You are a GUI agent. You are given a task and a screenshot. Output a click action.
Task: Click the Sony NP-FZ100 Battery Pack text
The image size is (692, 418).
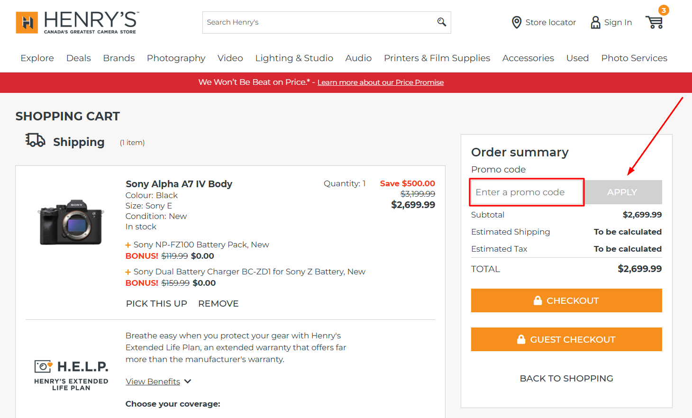pyautogui.click(x=201, y=245)
